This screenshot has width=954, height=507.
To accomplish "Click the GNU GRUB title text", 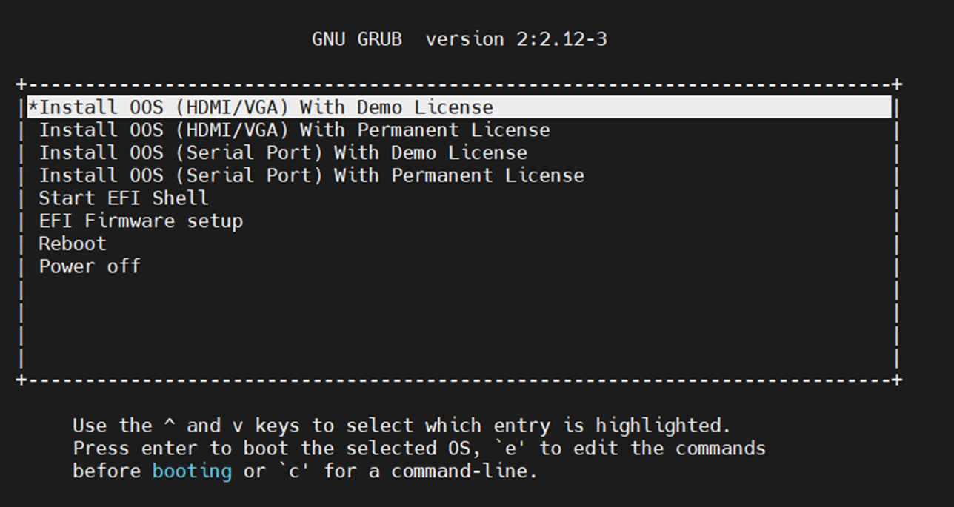I will coord(357,39).
